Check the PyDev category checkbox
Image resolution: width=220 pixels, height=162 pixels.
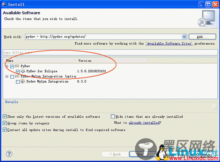click(12, 66)
